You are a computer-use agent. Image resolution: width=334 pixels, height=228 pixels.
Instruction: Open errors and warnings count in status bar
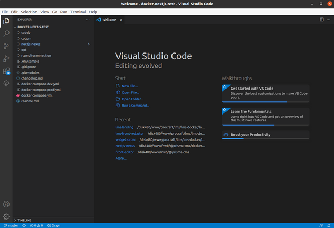[x=37, y=225]
